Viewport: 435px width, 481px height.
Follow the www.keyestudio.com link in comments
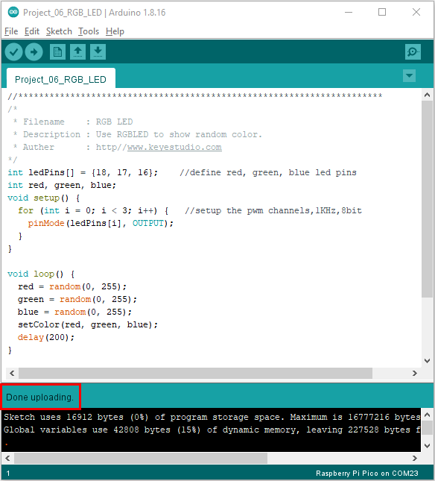(174, 147)
